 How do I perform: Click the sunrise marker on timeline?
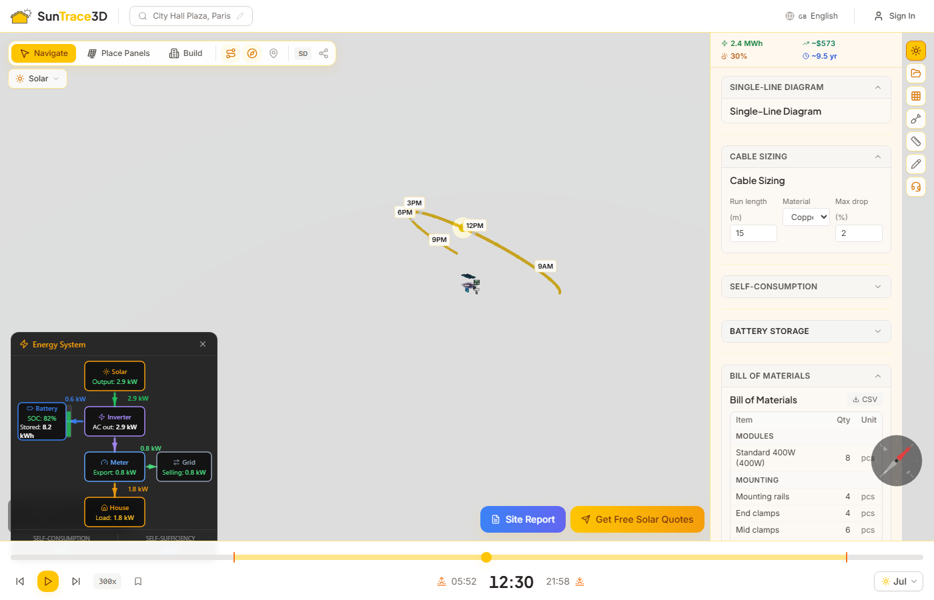click(x=234, y=557)
